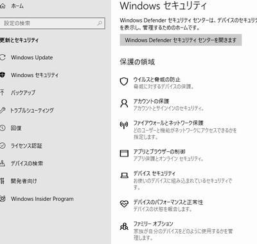This screenshot has width=257, height=244.
Task: Open ウイルスと脅威の防止
Action: [157, 79]
